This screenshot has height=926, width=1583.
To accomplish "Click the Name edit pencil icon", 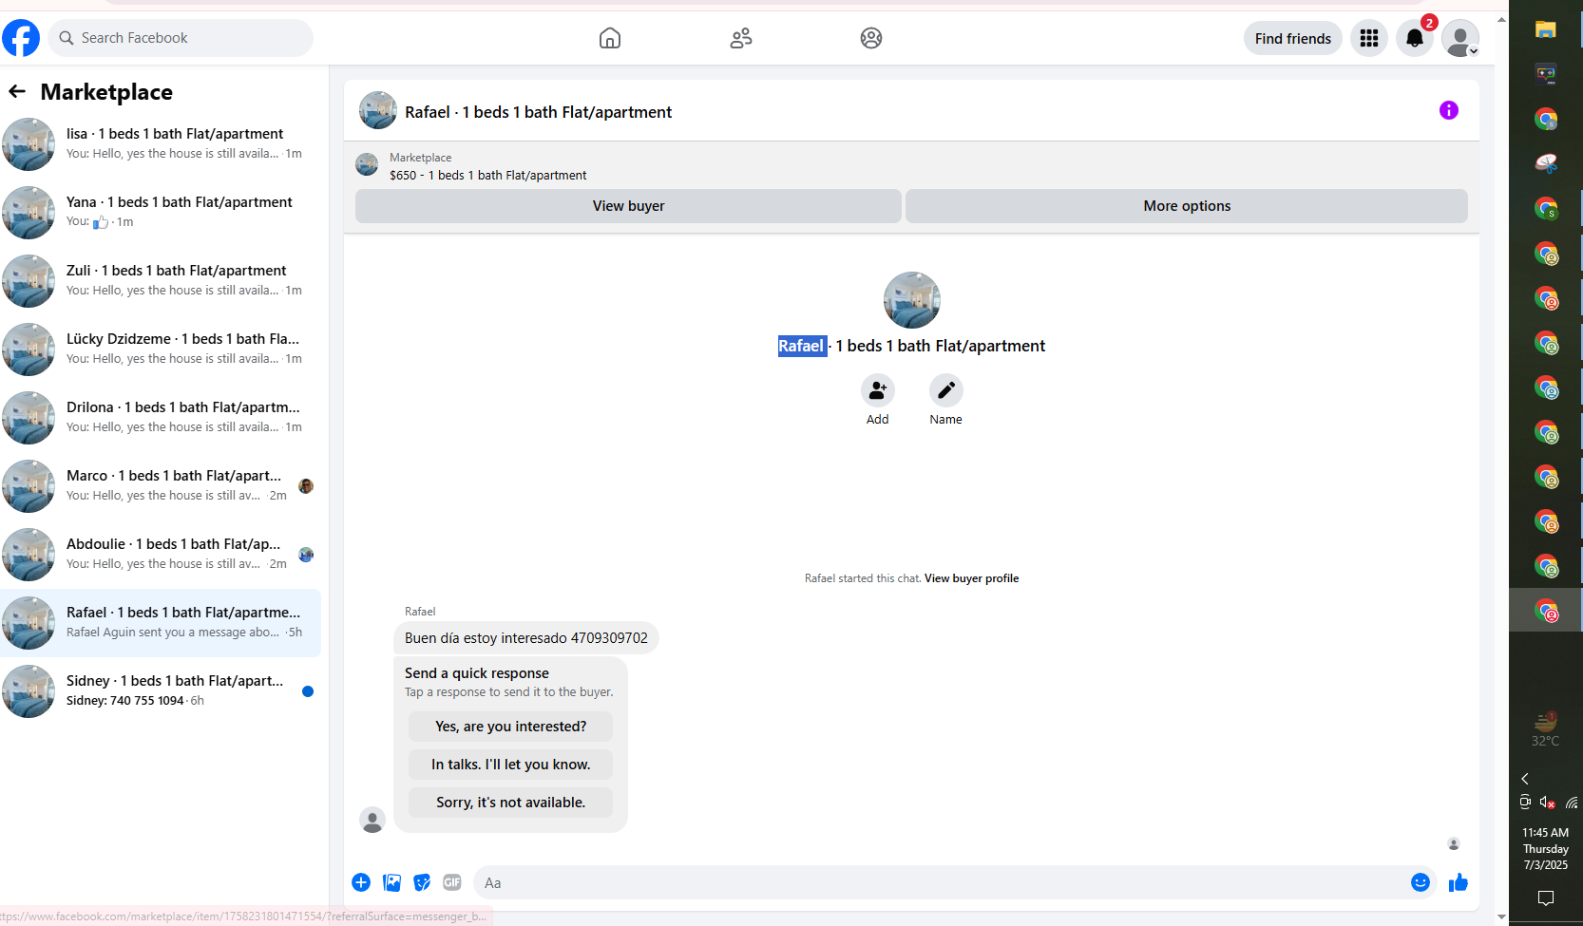I will point(946,390).
